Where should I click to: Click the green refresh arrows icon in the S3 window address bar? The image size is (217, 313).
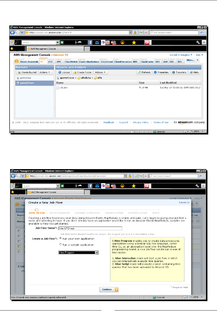(141, 32)
